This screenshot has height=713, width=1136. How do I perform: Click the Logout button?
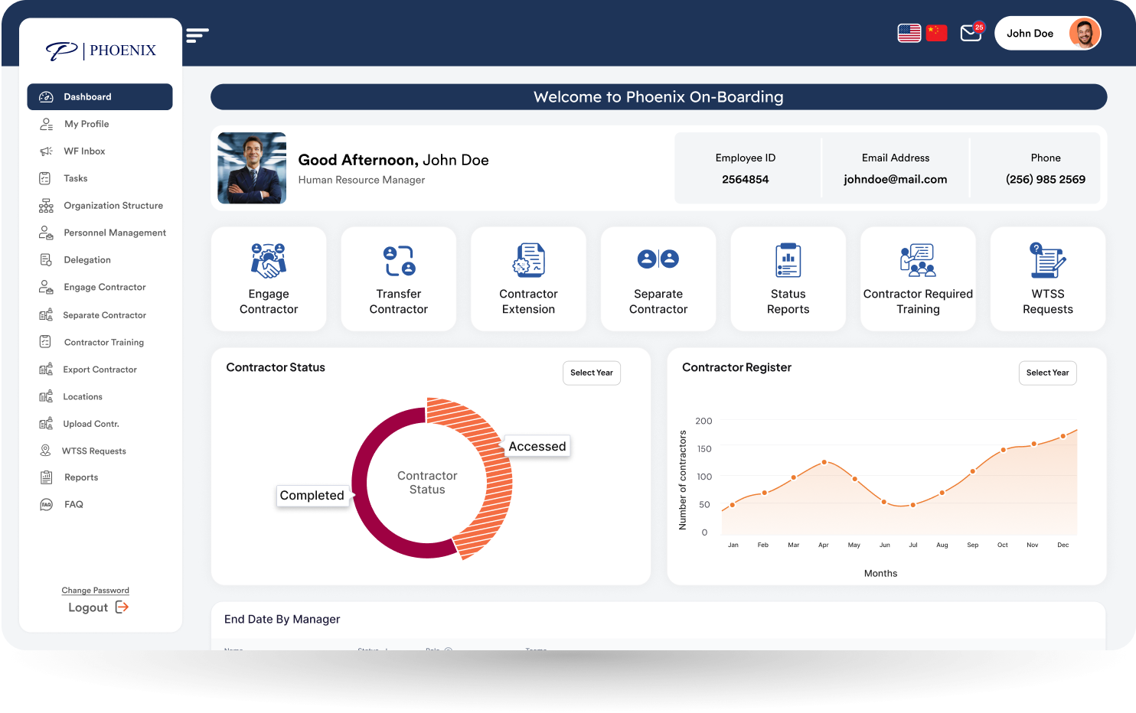[97, 607]
